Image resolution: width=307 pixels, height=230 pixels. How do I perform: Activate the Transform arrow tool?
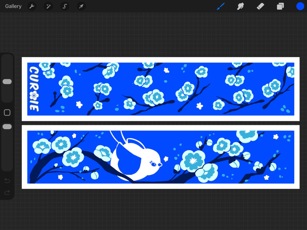(81, 6)
